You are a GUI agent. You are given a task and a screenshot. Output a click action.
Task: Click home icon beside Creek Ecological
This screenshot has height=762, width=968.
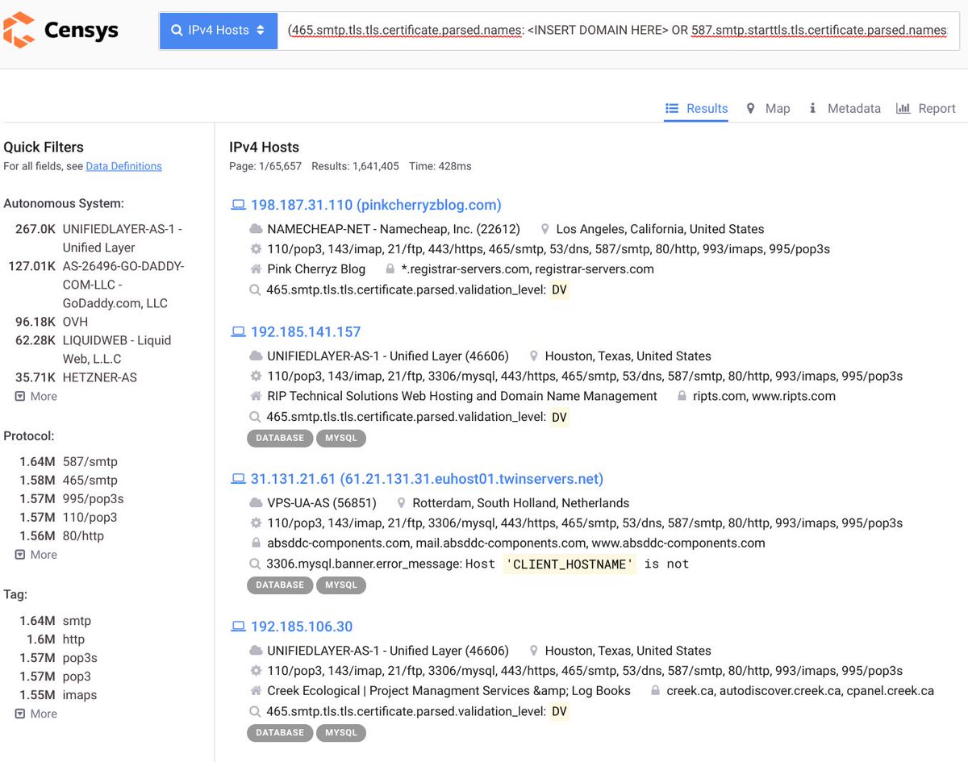256,691
